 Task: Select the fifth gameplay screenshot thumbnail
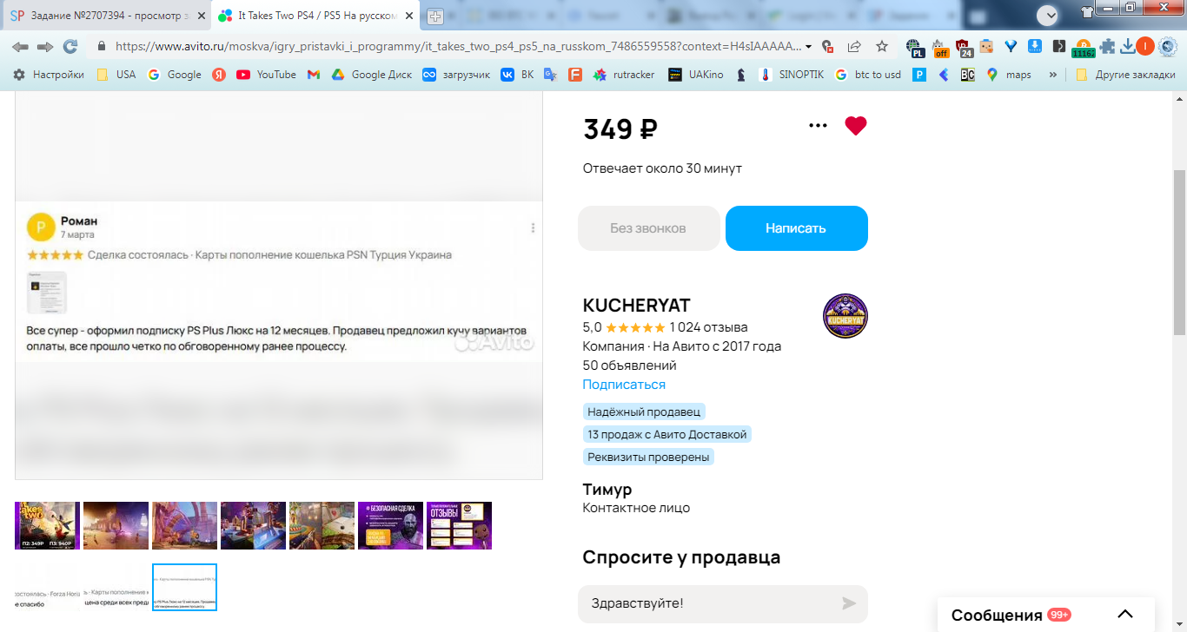[322, 525]
